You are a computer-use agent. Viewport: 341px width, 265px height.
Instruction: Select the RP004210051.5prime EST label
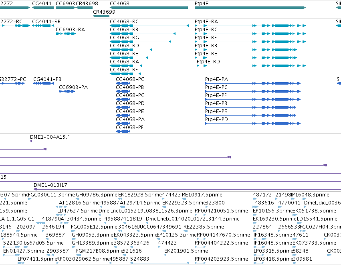tap(221, 211)
